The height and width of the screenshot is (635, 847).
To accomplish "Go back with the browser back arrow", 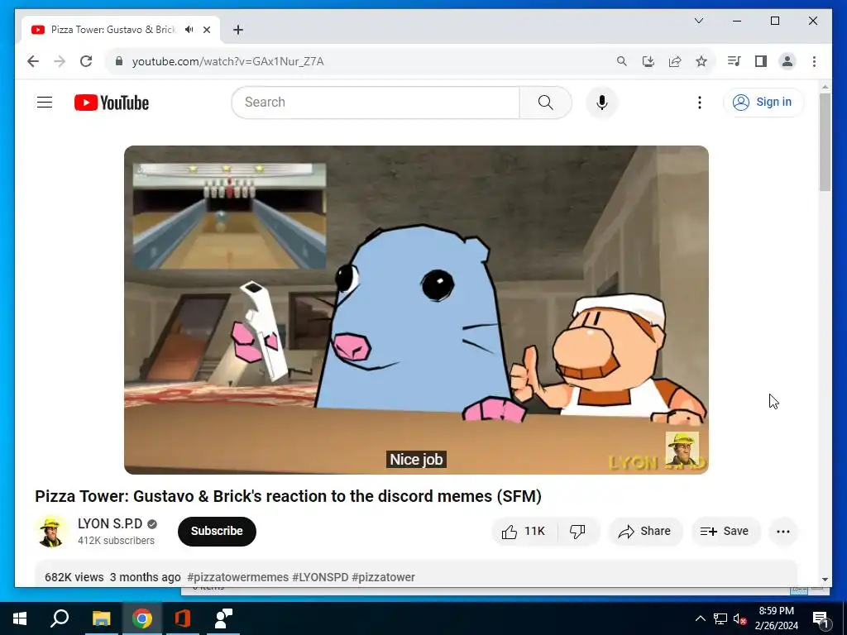I will (x=33, y=61).
